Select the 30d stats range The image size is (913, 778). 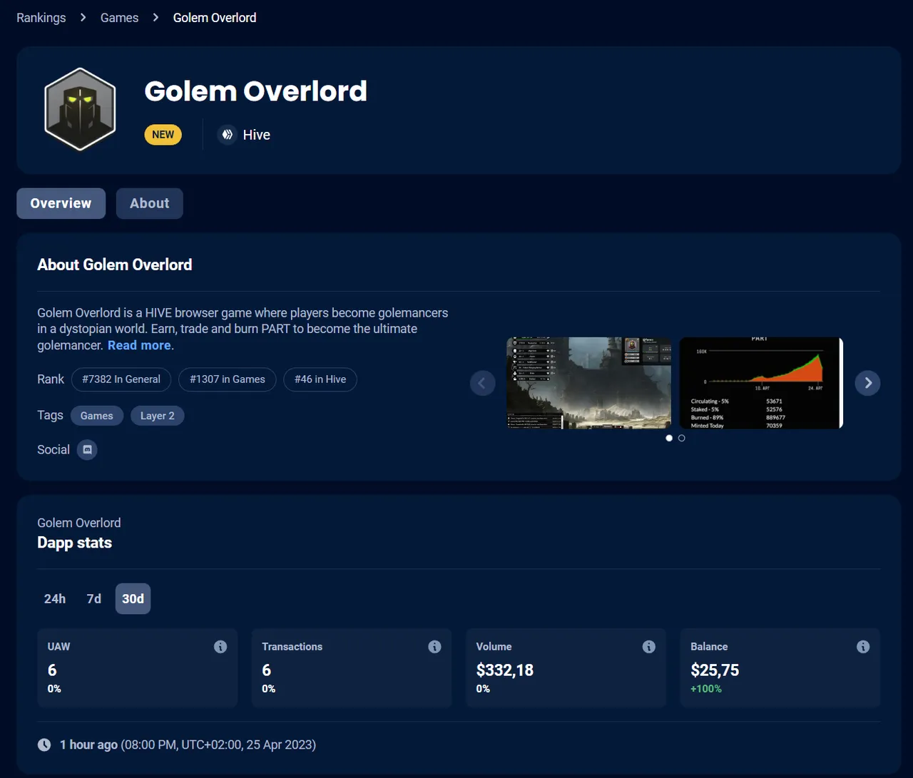click(133, 599)
